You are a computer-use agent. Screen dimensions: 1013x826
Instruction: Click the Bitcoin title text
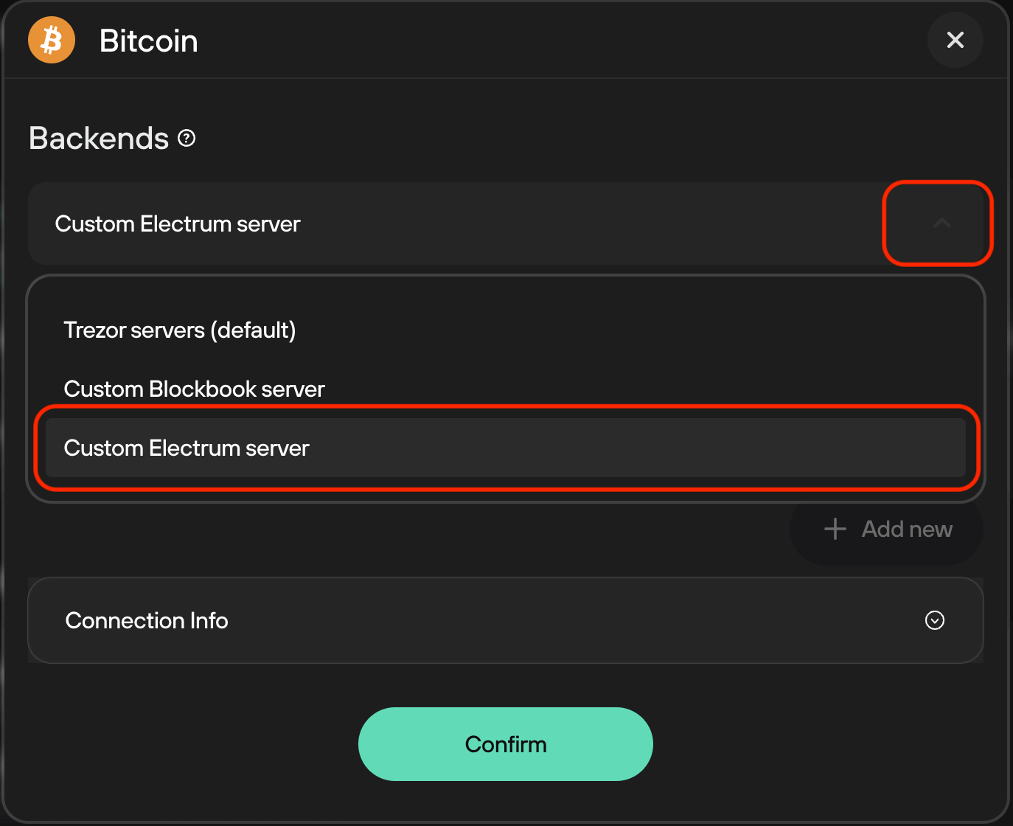(x=148, y=41)
